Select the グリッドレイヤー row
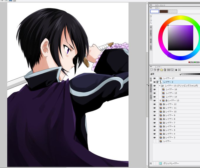Screen dimensions: 200x168 [x=176, y=163]
